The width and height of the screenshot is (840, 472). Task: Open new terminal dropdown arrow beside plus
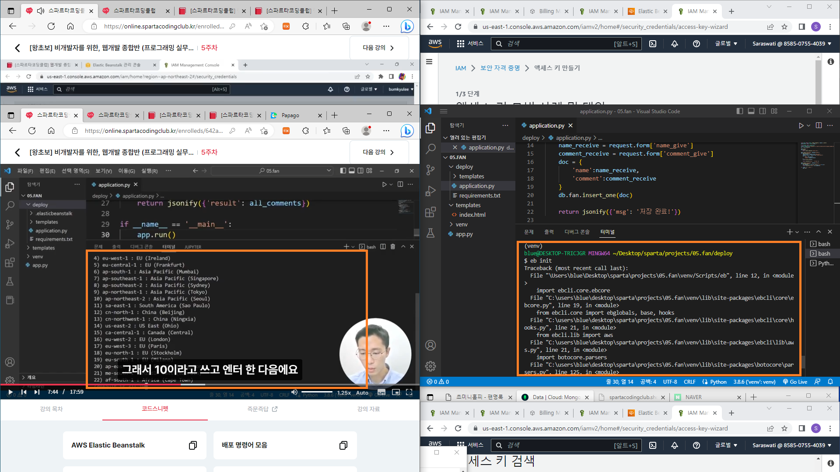pos(797,232)
